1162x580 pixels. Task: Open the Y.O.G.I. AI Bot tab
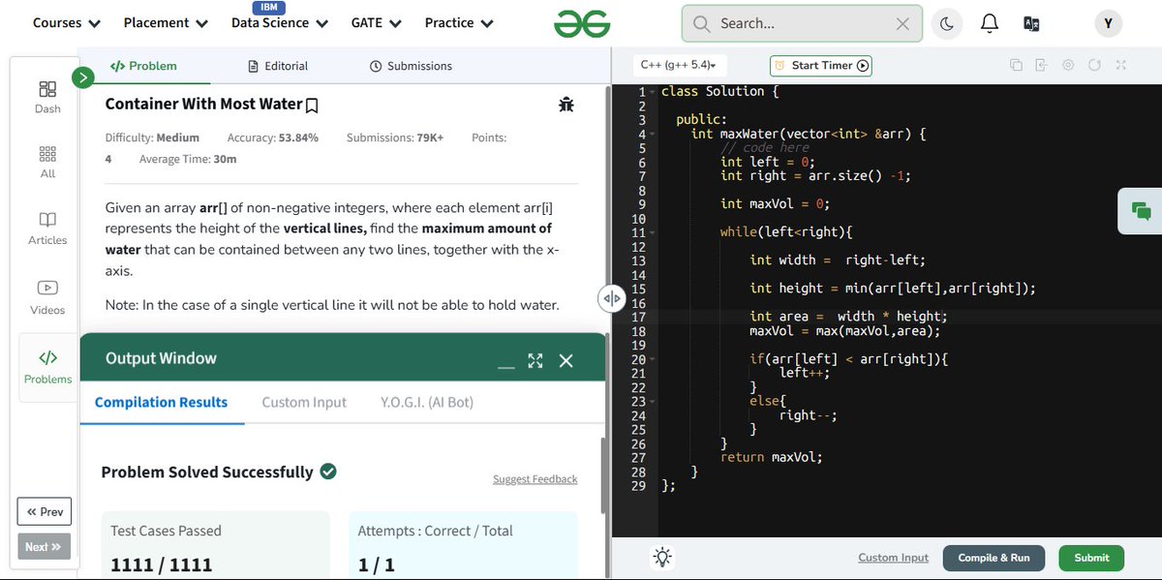[x=426, y=402]
